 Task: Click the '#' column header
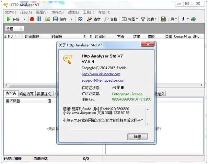tap(91, 36)
